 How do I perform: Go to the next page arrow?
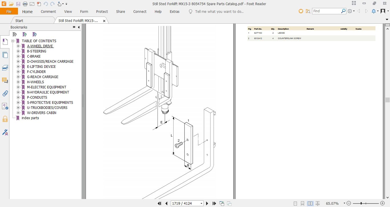tap(207, 203)
